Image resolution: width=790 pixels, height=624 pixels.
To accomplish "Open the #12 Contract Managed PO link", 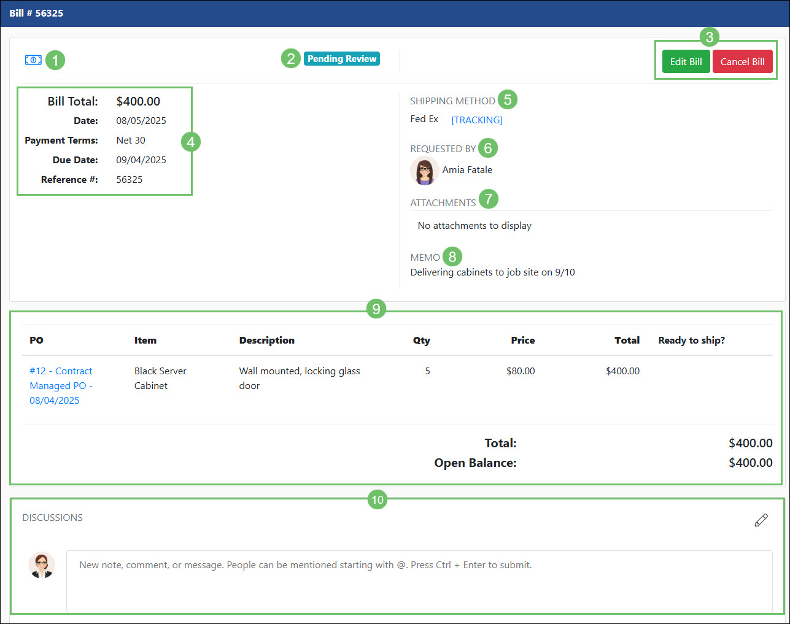I will coord(61,385).
